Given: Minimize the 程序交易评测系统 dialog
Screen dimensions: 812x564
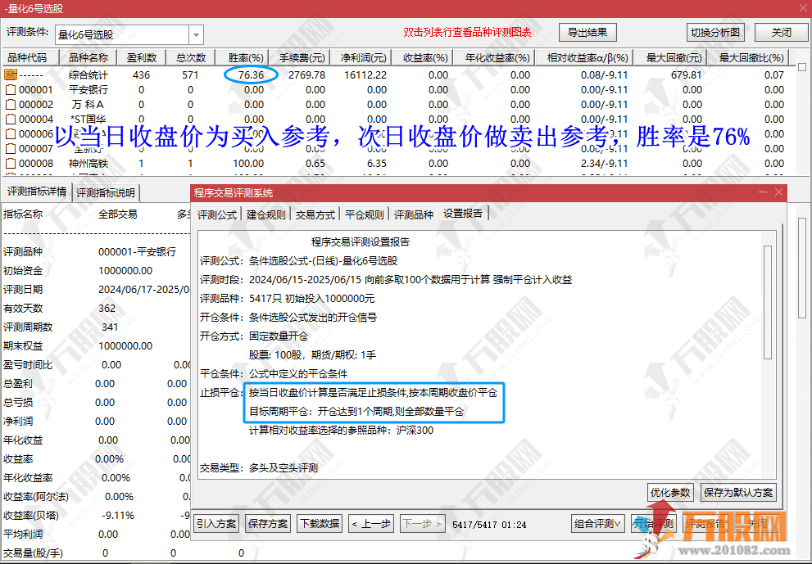Looking at the screenshot, I should pyautogui.click(x=762, y=192).
